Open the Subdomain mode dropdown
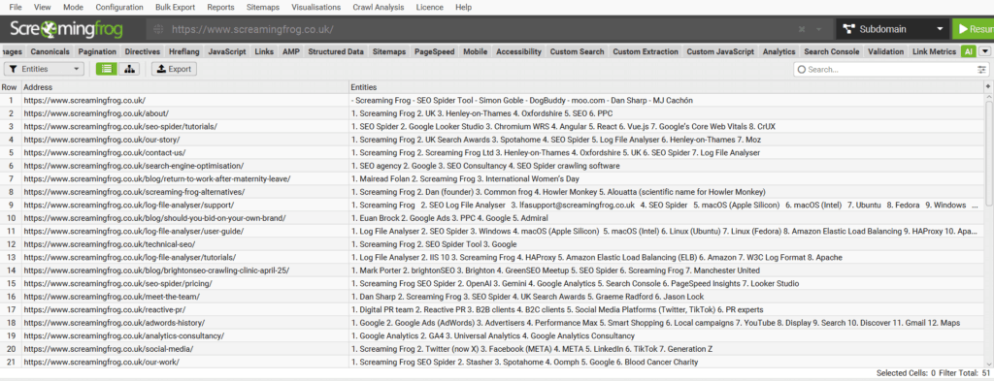The width and height of the screenshot is (994, 381). coord(892,29)
